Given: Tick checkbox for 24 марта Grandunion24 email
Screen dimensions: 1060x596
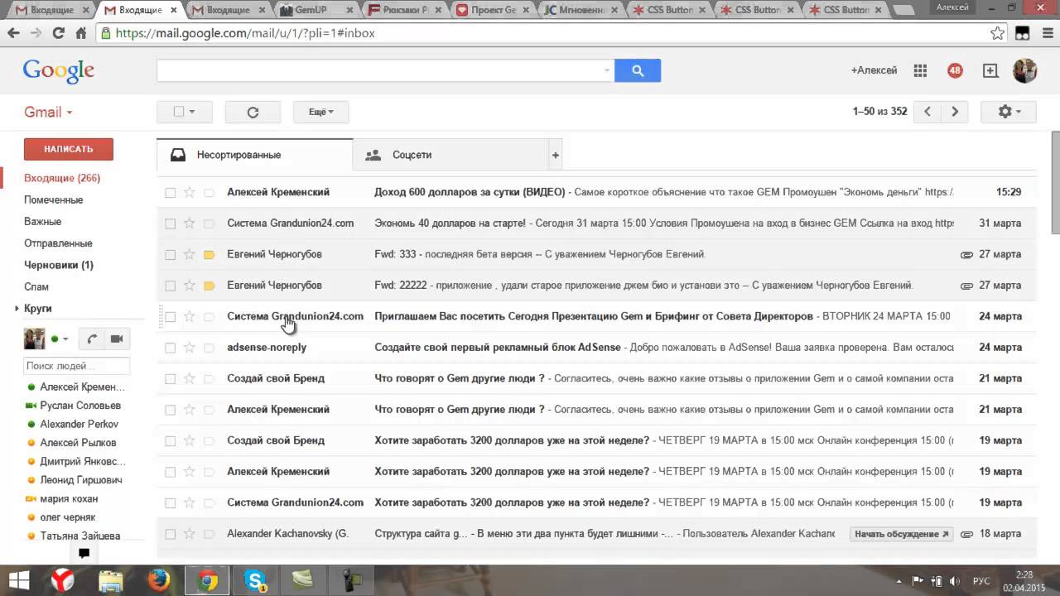Looking at the screenshot, I should point(170,316).
